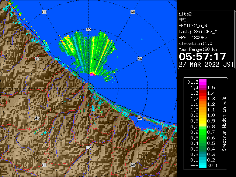Click the timestamp "05:57:17"

tap(202, 56)
